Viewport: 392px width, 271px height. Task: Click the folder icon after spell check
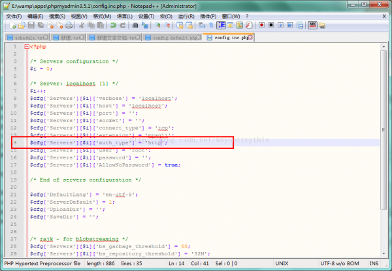coord(322,25)
